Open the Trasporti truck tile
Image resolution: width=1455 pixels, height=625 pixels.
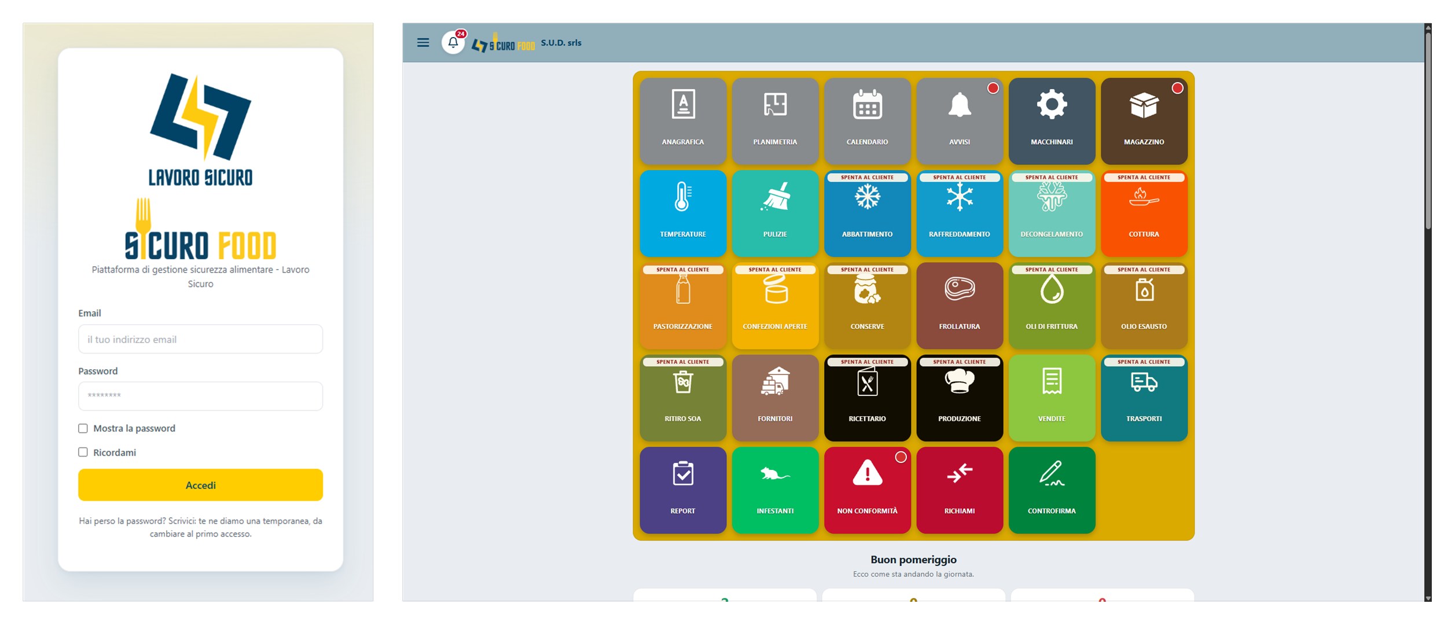click(1144, 398)
